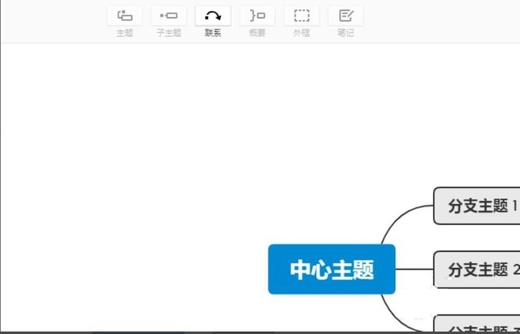Click the 主题 text label in toolbar

click(x=124, y=33)
